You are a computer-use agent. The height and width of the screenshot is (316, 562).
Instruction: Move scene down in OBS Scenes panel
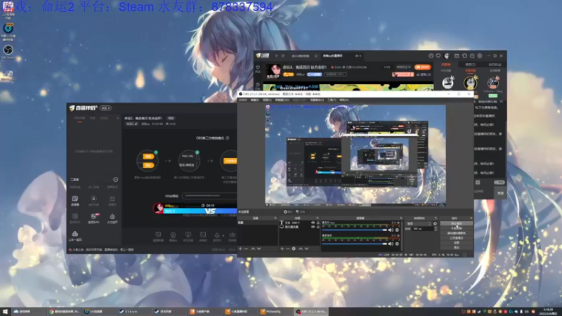(259, 249)
